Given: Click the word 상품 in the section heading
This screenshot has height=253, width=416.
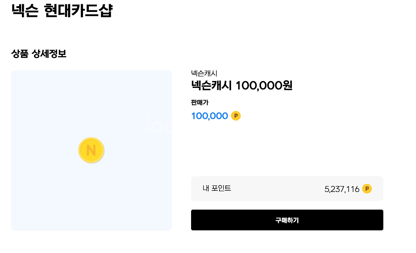Looking at the screenshot, I should click(20, 54).
